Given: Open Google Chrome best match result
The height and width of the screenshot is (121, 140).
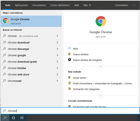Looking at the screenshot, I should click(31, 21).
